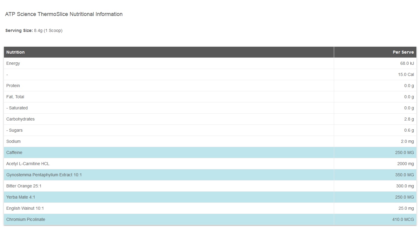The image size is (420, 229).
Task: Click the '- Sugars' row label
Action: (14, 130)
